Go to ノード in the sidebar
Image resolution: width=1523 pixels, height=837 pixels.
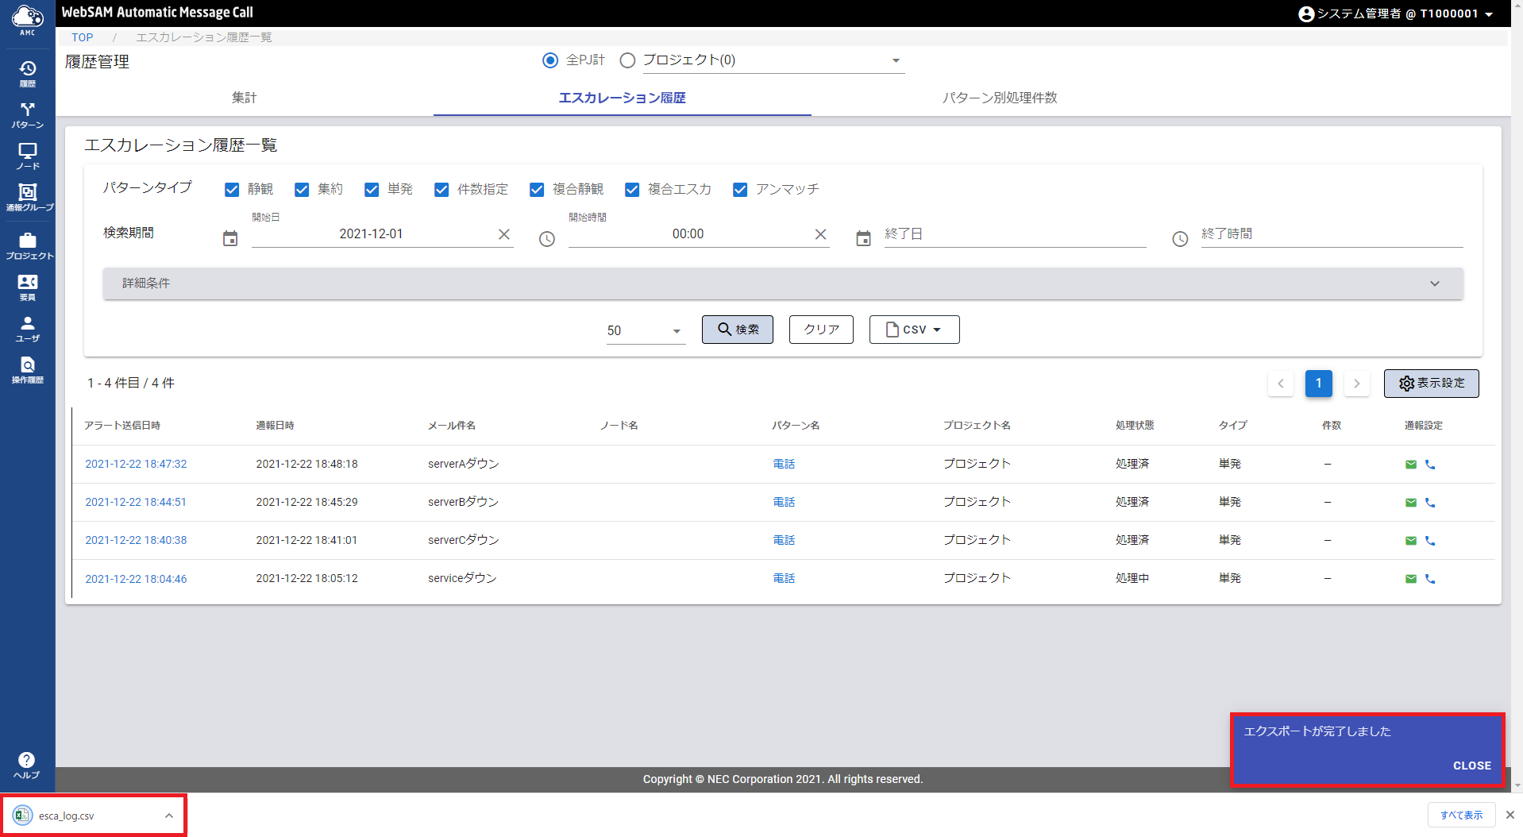tap(27, 156)
